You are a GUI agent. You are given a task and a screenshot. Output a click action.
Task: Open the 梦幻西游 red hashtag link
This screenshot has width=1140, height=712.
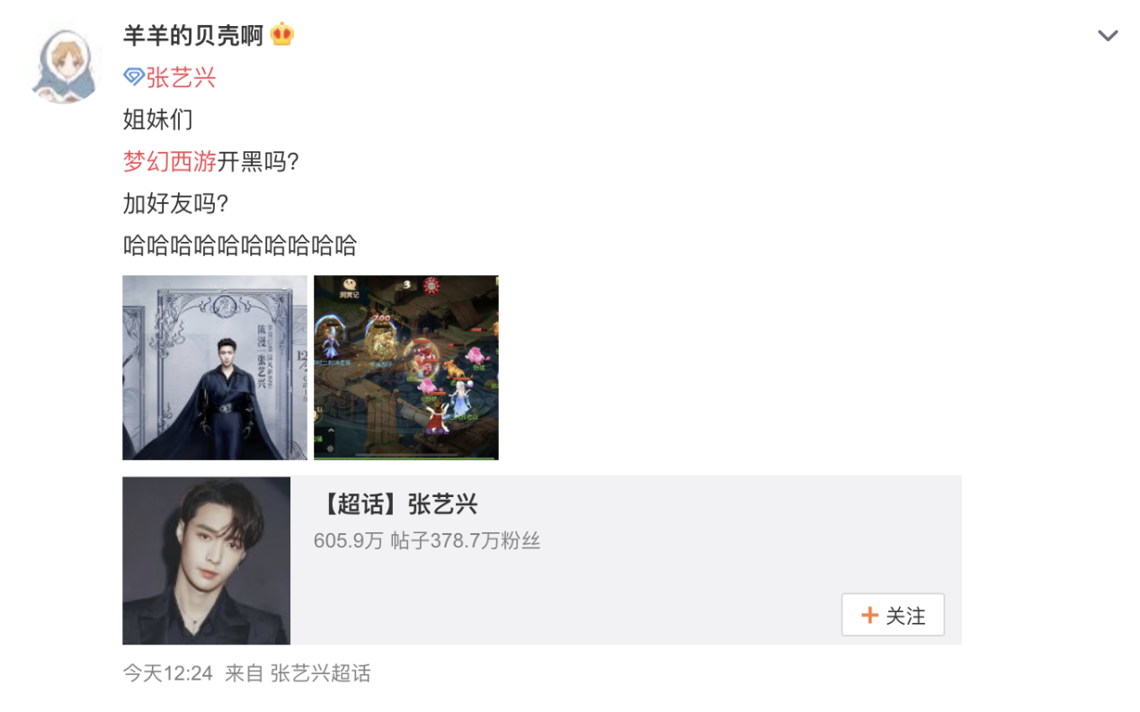coord(170,162)
